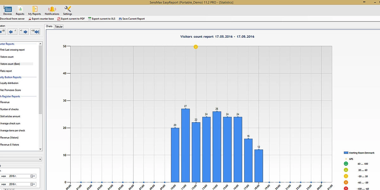The image size is (380, 190).
Task: Switch to the Tabular tab
Action: [x=59, y=27]
